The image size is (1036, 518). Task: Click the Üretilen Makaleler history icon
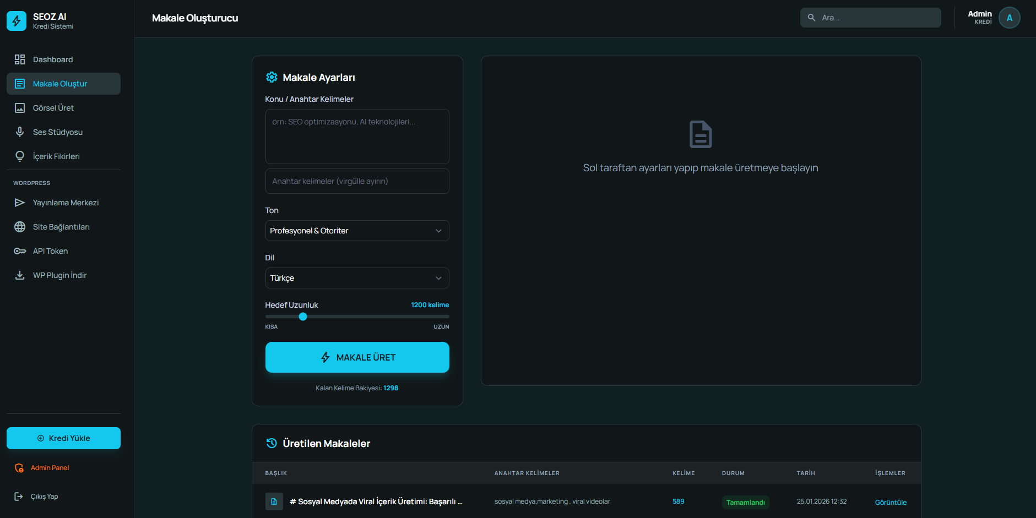272,443
